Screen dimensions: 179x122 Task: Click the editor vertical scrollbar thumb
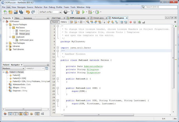tap(173, 58)
